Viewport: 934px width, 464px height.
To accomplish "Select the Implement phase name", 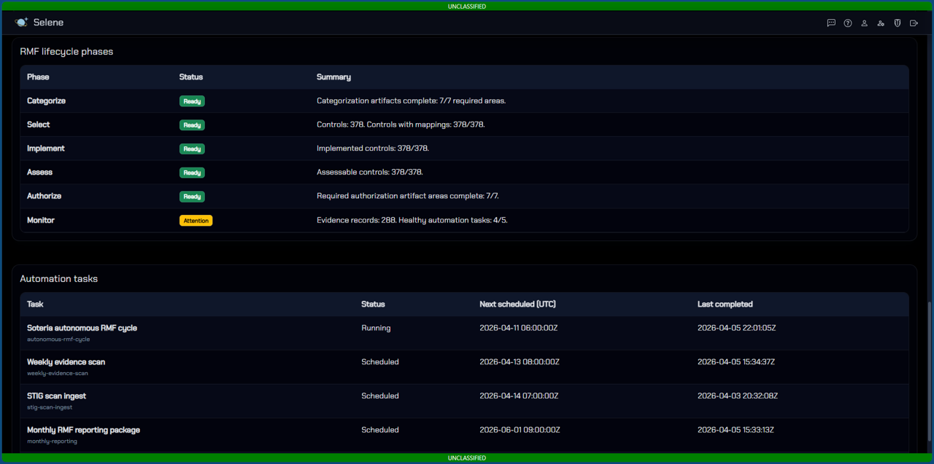I will (x=46, y=149).
